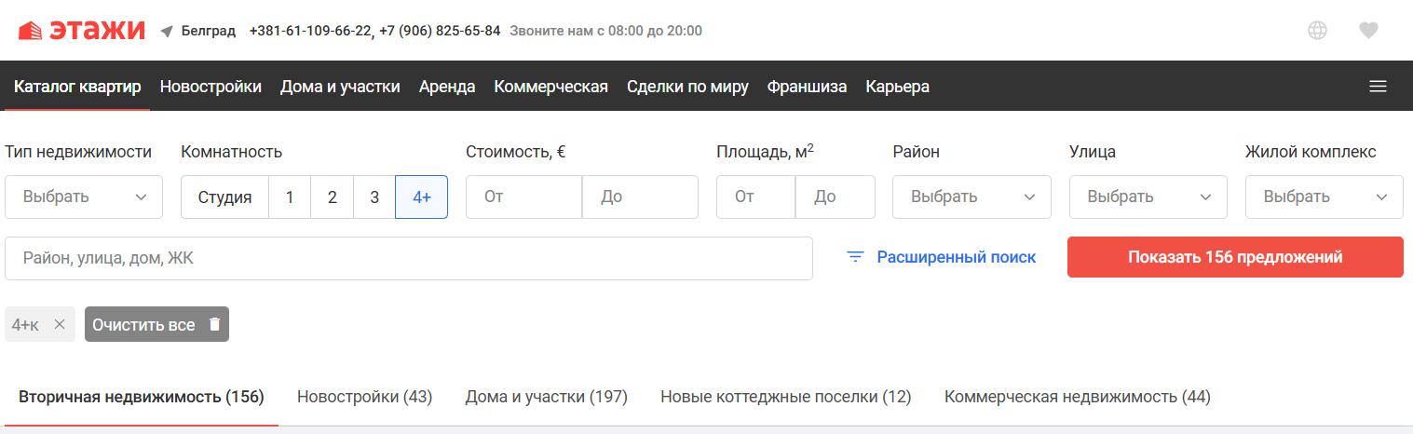The width and height of the screenshot is (1413, 434).
Task: Click the location arrow icon near Белград
Action: coord(167,32)
